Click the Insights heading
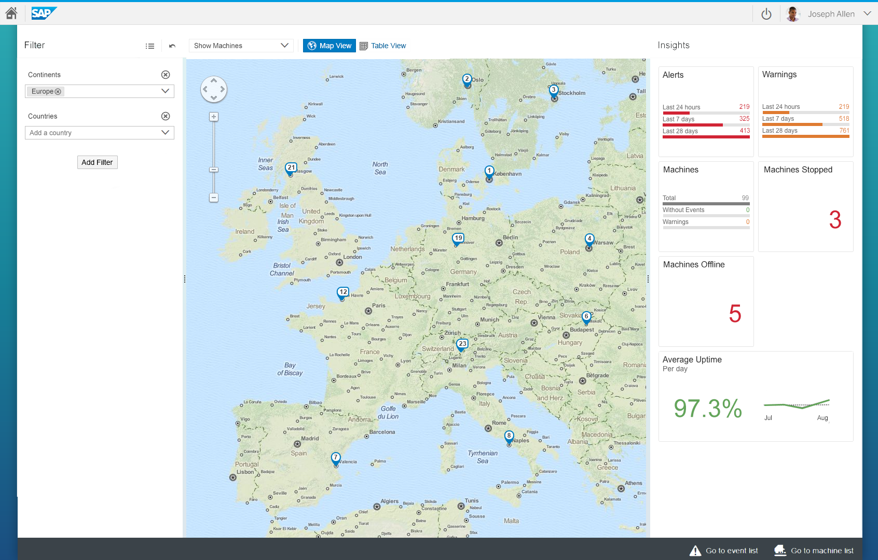878x560 pixels. 674,45
